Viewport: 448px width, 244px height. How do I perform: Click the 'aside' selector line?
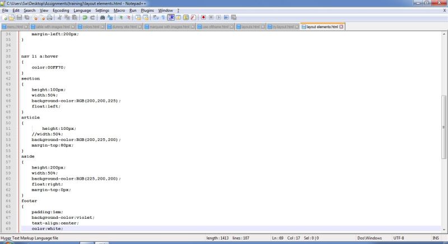[27, 156]
